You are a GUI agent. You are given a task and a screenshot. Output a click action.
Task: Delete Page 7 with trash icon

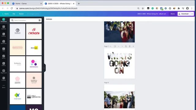[x=130, y=46]
